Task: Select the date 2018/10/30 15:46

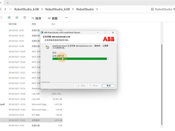Action: pyautogui.click(x=17, y=110)
